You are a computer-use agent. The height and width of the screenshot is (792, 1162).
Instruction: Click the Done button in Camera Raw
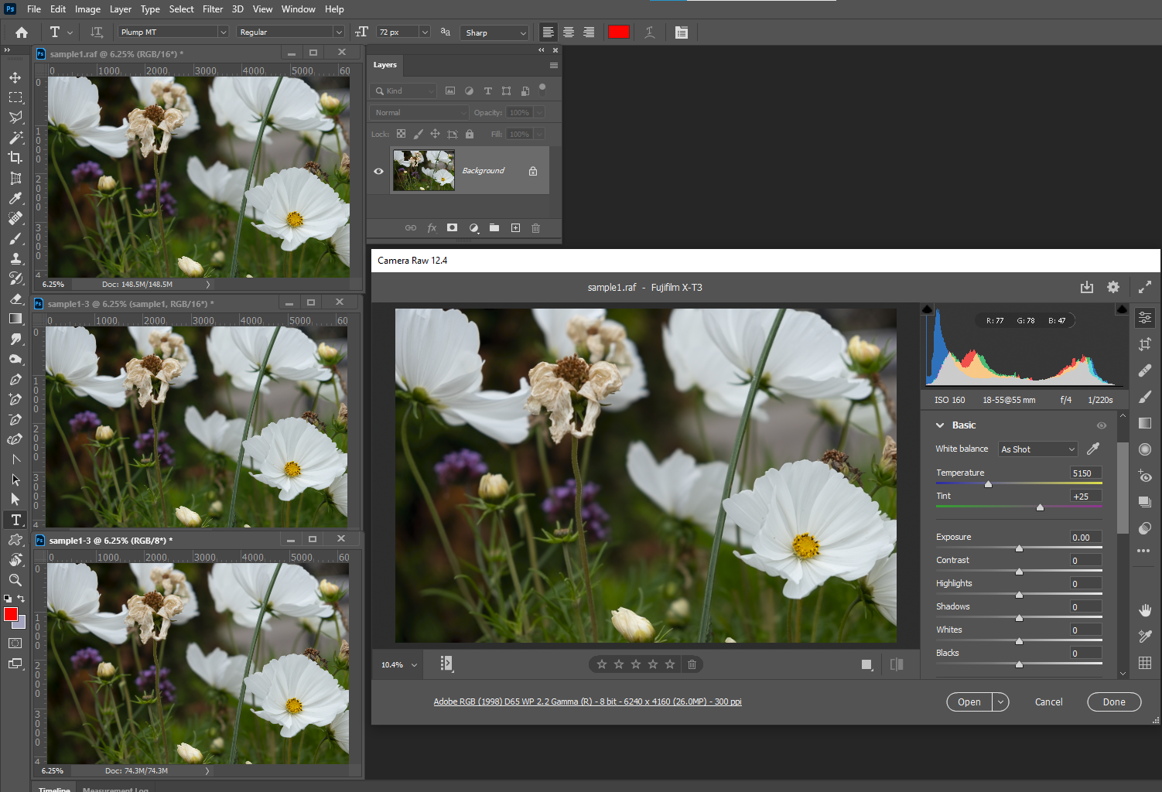click(1114, 702)
